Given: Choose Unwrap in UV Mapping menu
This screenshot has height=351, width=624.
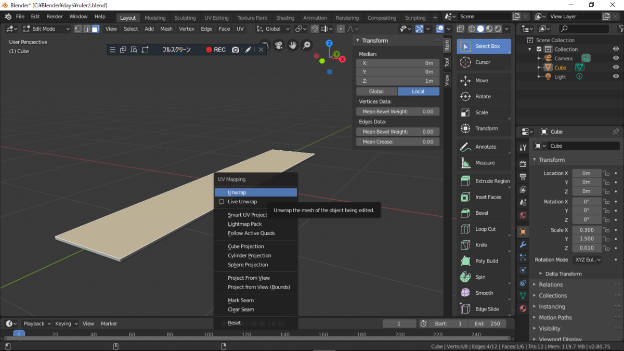Looking at the screenshot, I should [256, 192].
